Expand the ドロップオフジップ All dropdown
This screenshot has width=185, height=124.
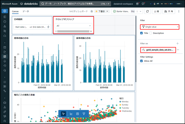[x=73, y=26]
